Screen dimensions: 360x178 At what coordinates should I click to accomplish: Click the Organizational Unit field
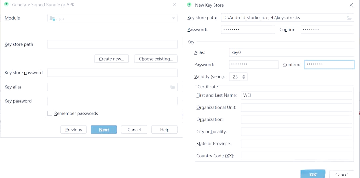pyautogui.click(x=297, y=108)
